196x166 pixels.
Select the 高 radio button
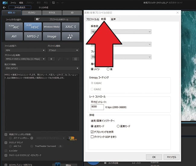108,69
